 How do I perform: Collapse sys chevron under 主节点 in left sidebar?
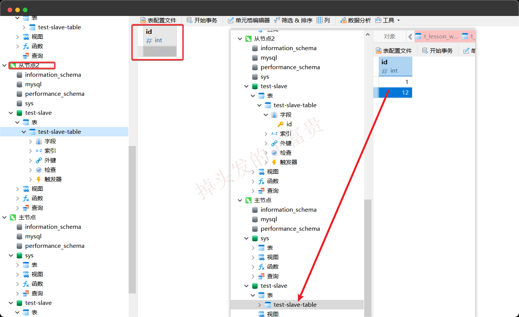point(11,255)
